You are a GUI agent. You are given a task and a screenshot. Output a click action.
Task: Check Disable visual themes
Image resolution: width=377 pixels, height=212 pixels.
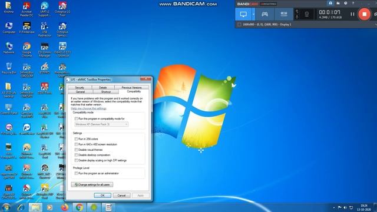click(76, 150)
